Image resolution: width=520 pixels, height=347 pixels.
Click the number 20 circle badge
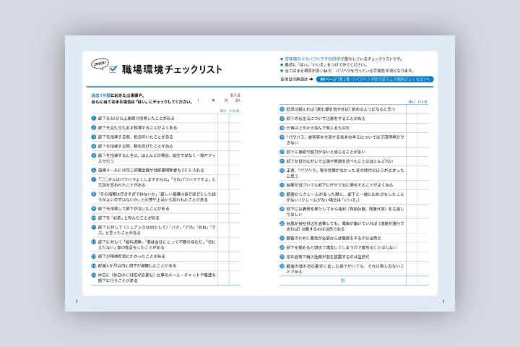[282, 152]
